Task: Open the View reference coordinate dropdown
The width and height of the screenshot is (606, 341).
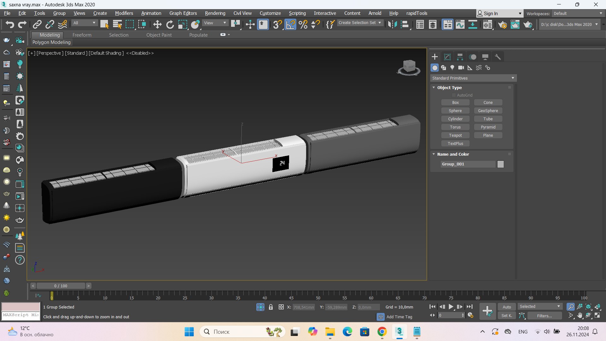Action: (x=215, y=23)
